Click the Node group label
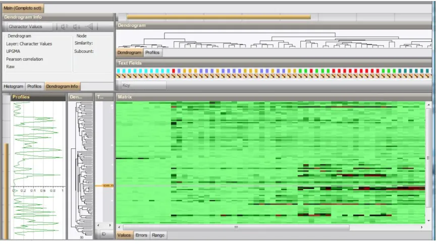 coord(81,36)
